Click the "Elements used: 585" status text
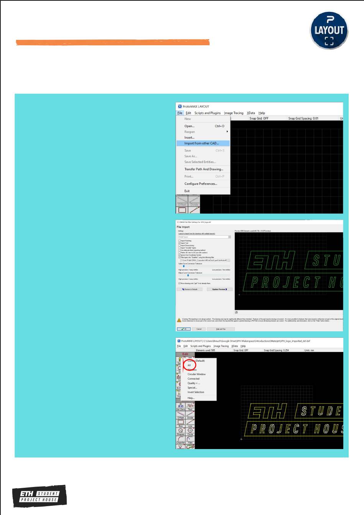Image resolution: width=364 pixels, height=515 pixels. tap(205, 350)
